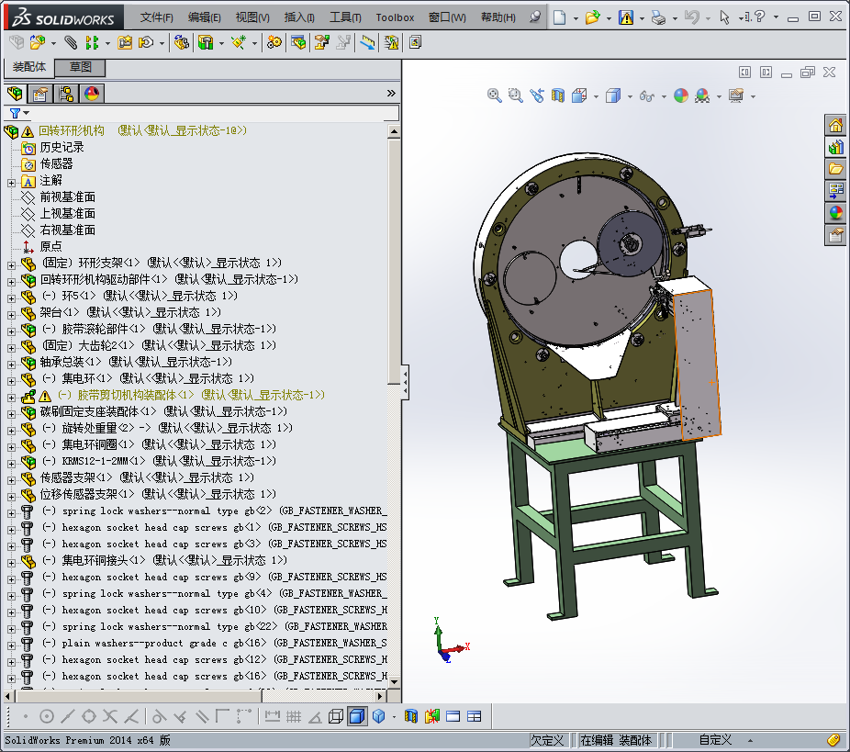Screen dimensions: 850x752
Task: Toggle four-view viewport layout icon
Action: click(475, 716)
